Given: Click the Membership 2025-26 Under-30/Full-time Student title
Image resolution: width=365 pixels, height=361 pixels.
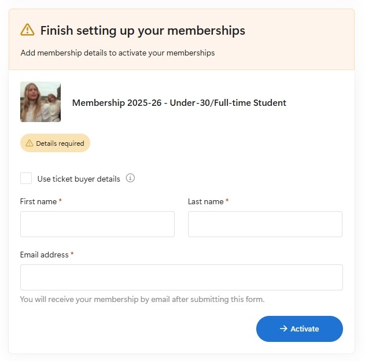Looking at the screenshot, I should click(179, 103).
